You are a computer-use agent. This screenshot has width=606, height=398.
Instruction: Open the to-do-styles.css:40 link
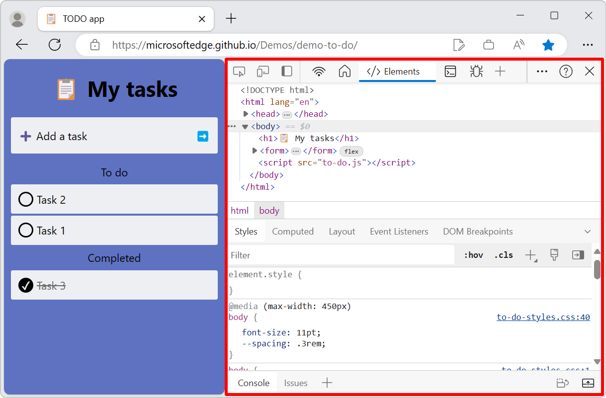(x=543, y=317)
